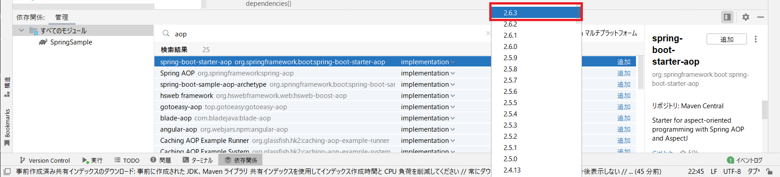Select version 2.6.2 from the list
Image resolution: width=780 pixels, height=177 pixels.
[534, 24]
